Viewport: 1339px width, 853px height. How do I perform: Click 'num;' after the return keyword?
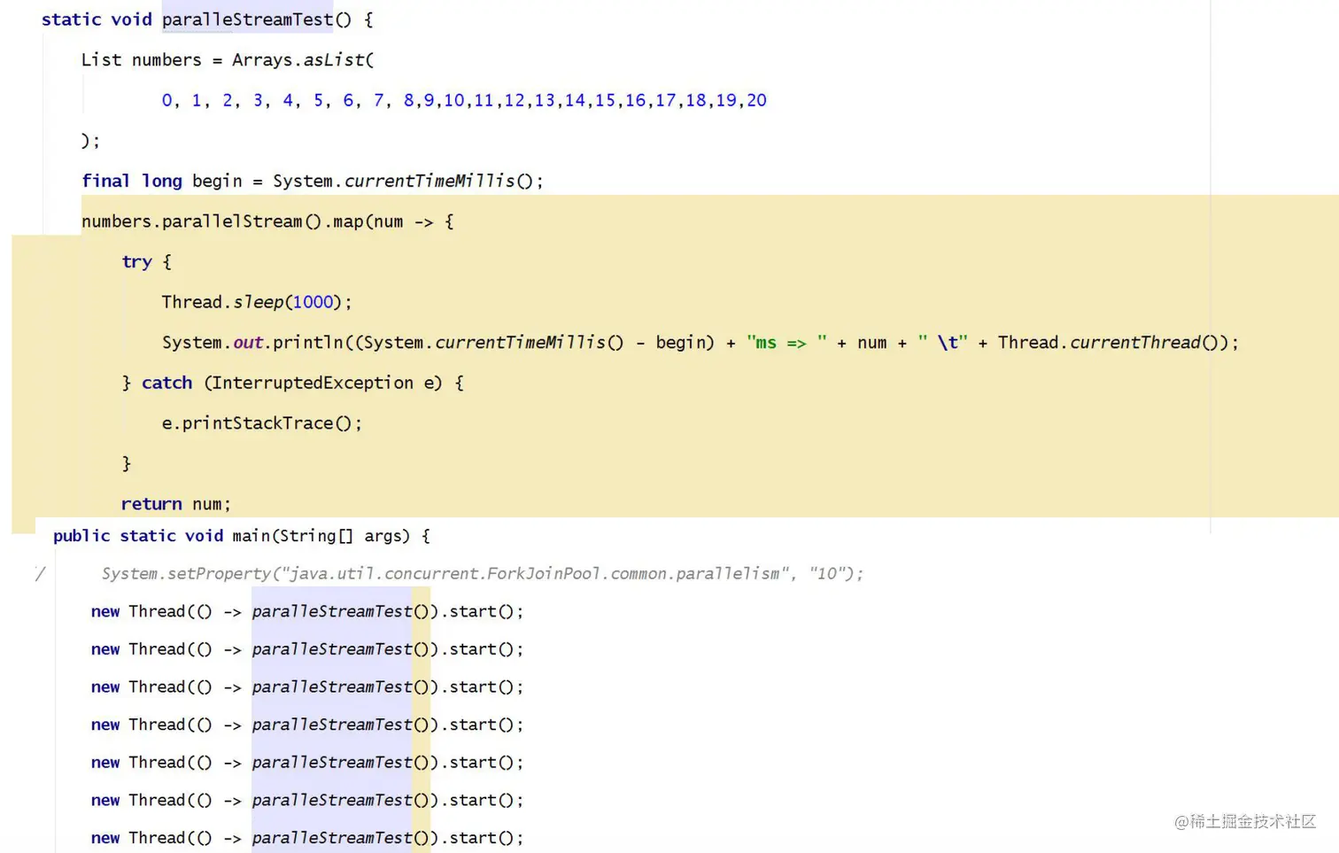[x=212, y=504]
